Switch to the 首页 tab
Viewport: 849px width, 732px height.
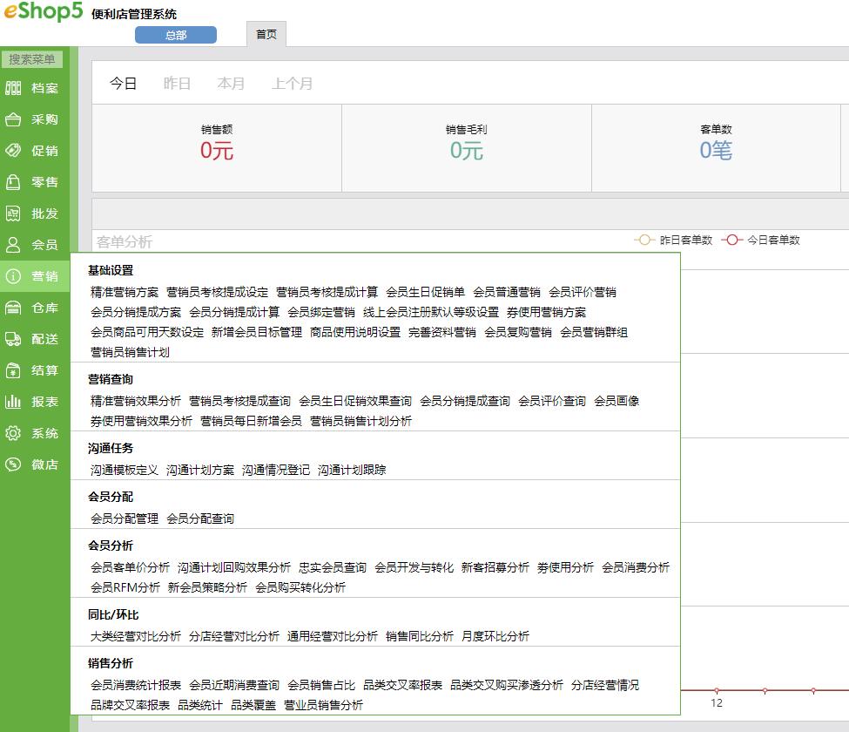coord(266,34)
